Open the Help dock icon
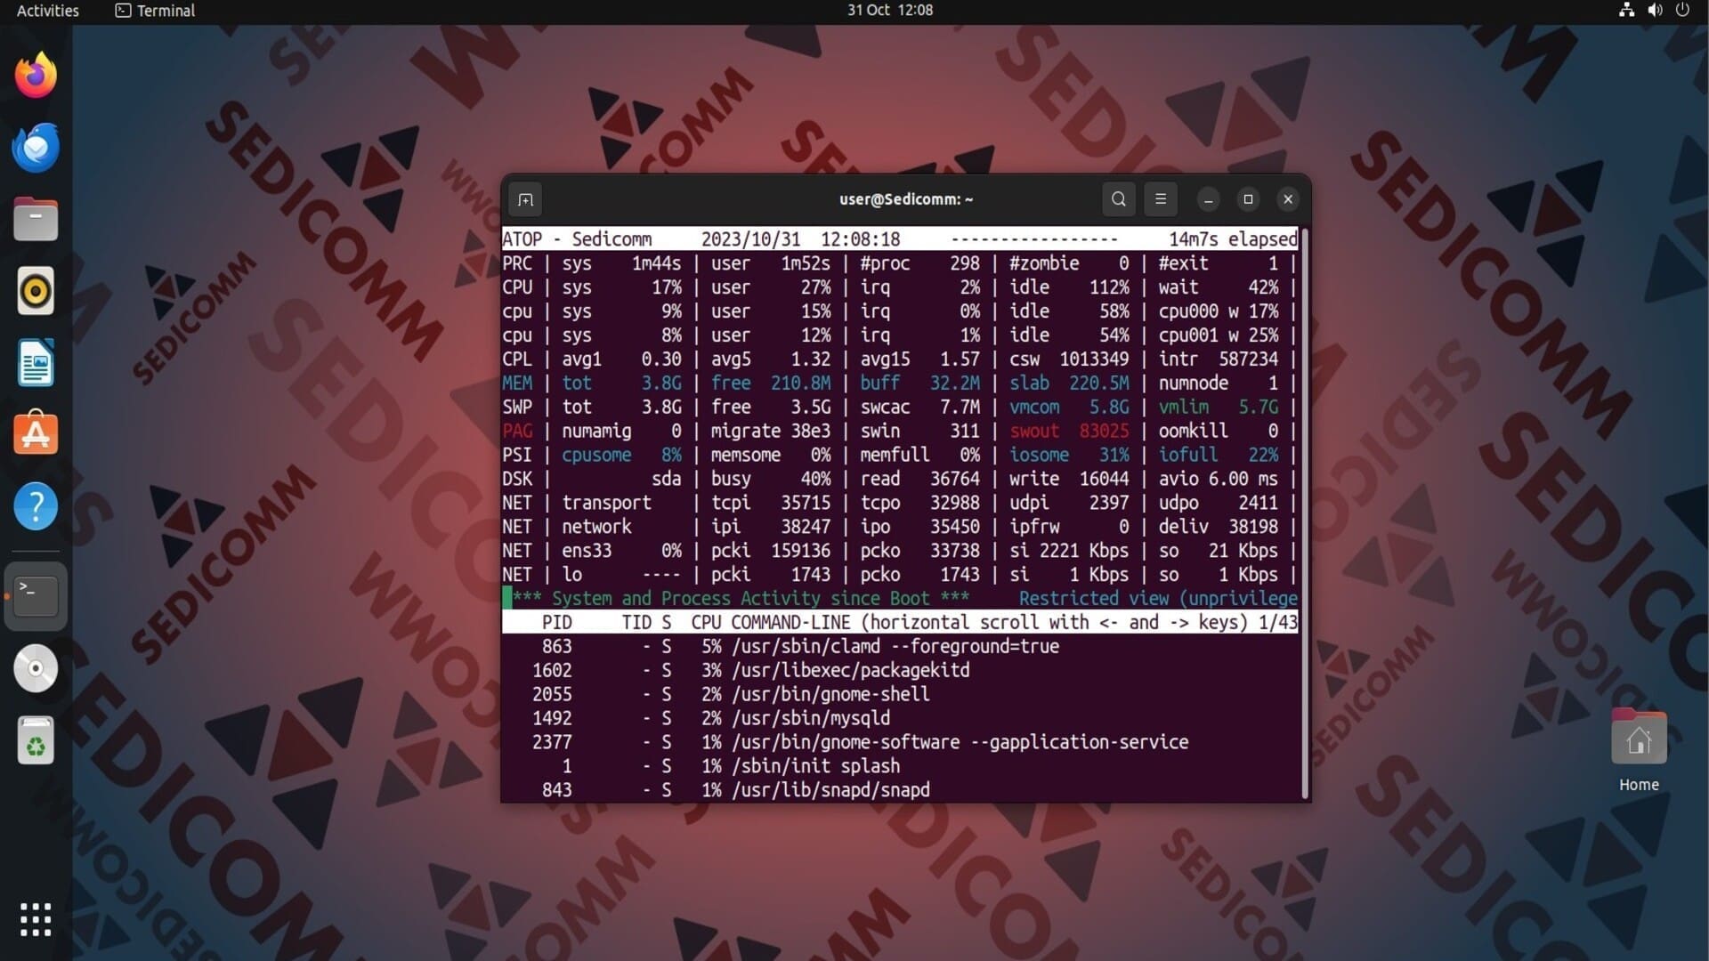1709x961 pixels. tap(36, 506)
